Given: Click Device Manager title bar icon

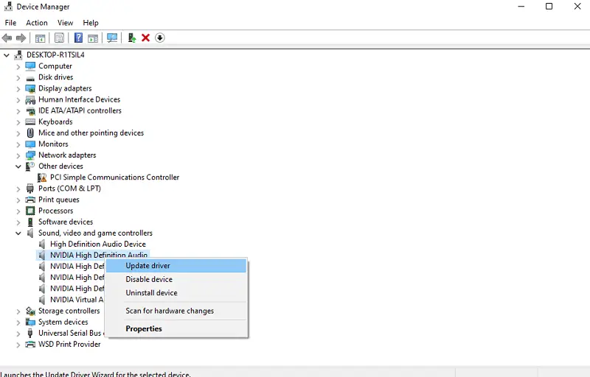Looking at the screenshot, I should pyautogui.click(x=8, y=7).
